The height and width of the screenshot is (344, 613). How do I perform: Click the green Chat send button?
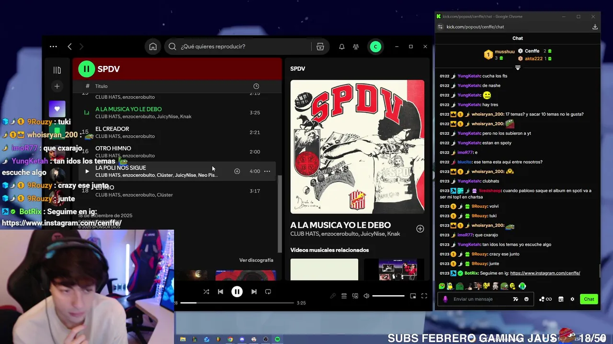[x=589, y=299]
